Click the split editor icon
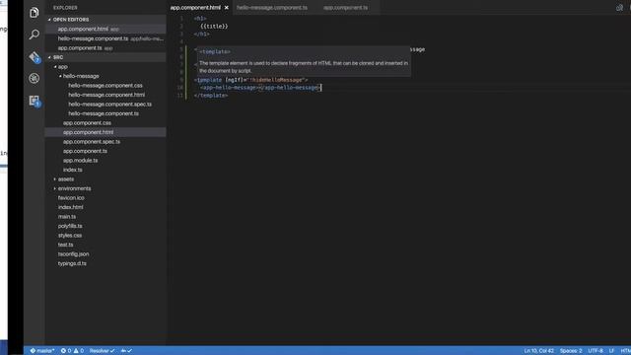The height and width of the screenshot is (355, 631). pos(619,8)
